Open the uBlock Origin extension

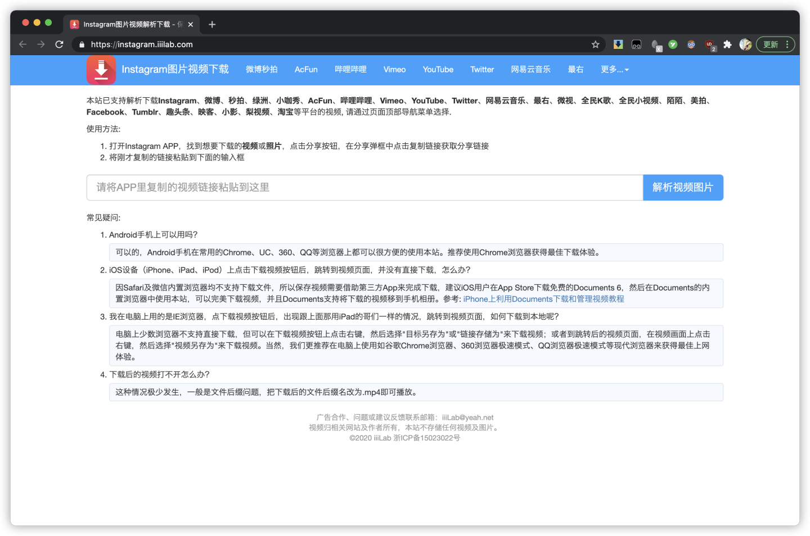(x=710, y=45)
